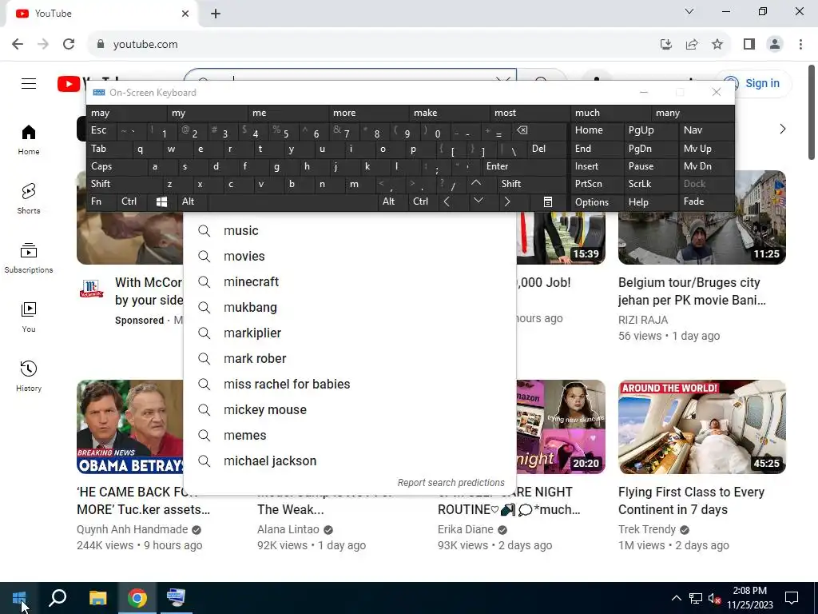Open Windows taskbar search
The height and width of the screenshot is (614, 818).
(58, 598)
